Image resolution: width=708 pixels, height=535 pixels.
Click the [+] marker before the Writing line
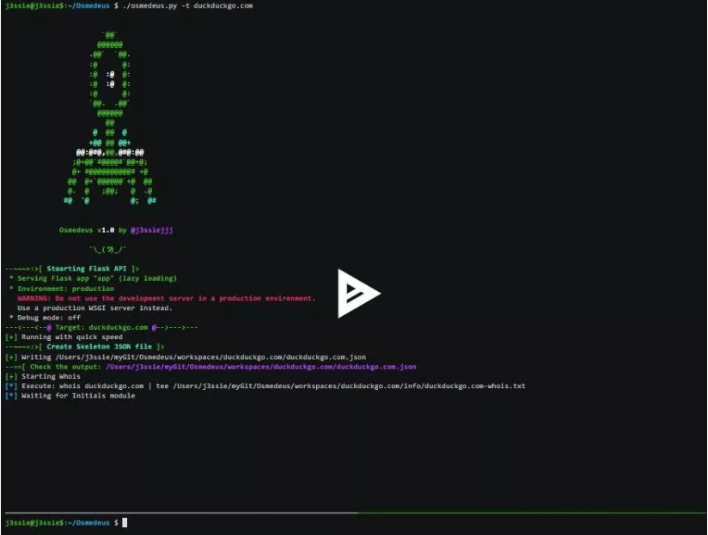pos(10,356)
